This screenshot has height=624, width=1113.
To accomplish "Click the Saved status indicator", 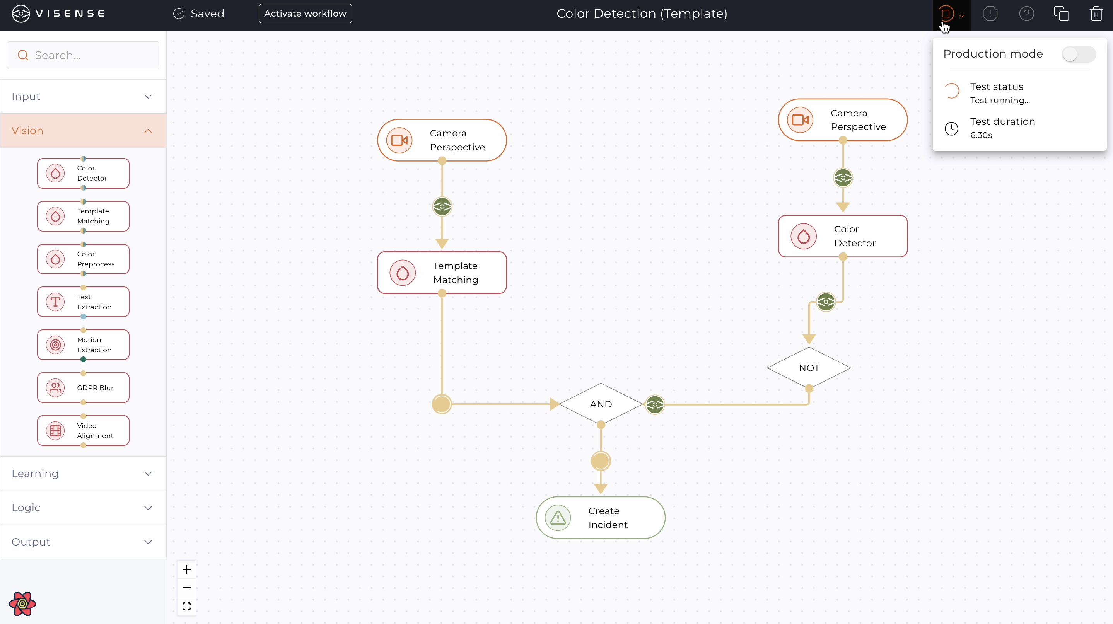I will pyautogui.click(x=199, y=14).
